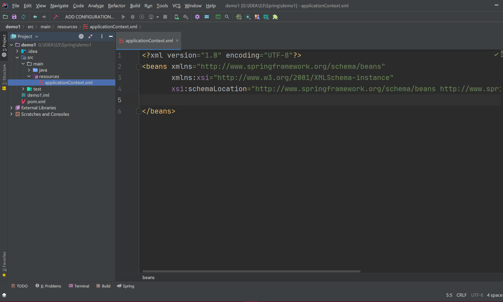This screenshot has width=503, height=302.
Task: Collapse the src folder
Action: [x=17, y=57]
